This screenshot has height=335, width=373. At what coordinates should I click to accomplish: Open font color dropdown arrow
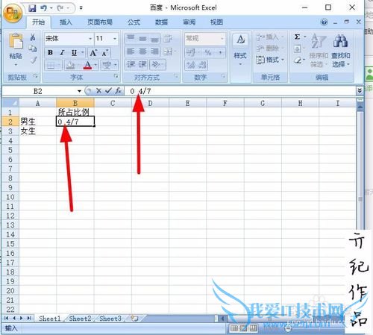[95, 65]
